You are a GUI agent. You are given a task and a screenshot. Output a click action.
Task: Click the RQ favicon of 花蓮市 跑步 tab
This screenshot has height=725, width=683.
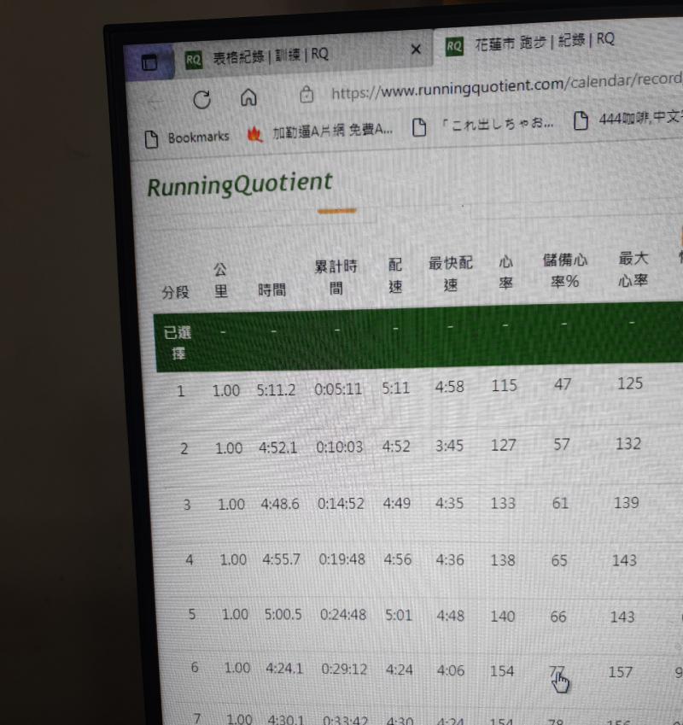click(x=454, y=46)
